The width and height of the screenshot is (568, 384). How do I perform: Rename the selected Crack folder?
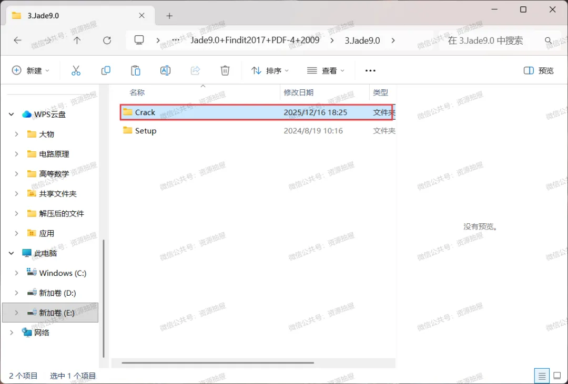165,70
